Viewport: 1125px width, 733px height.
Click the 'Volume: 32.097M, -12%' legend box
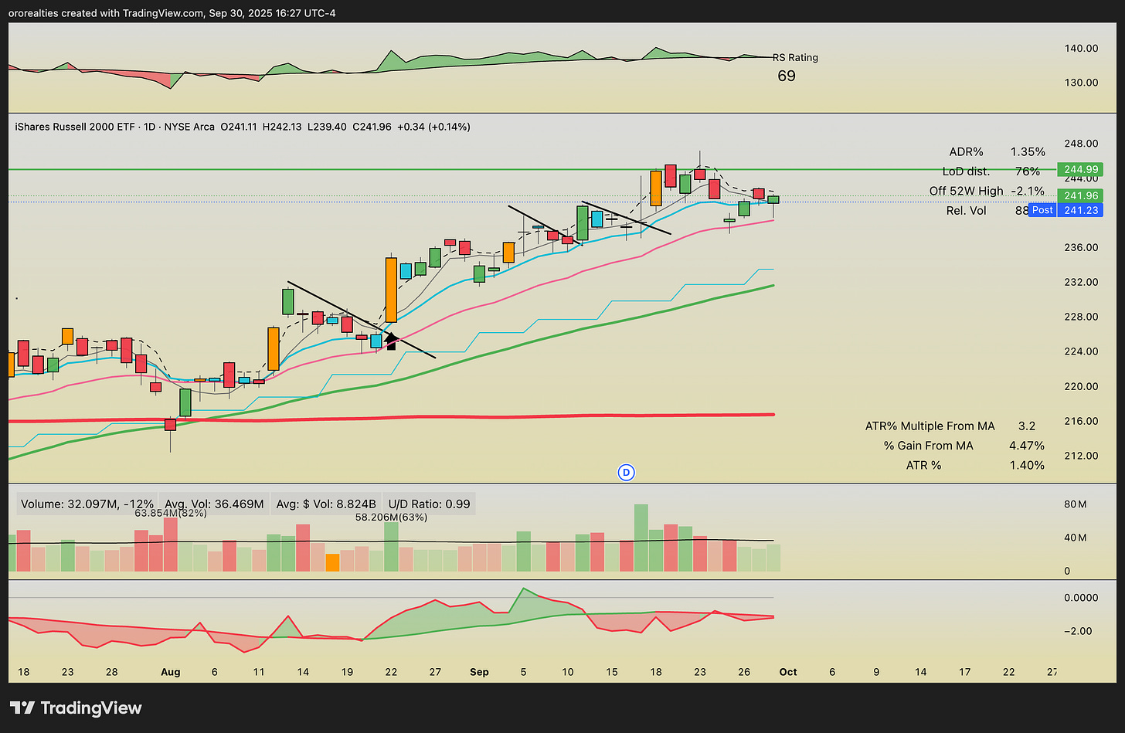pos(87,504)
